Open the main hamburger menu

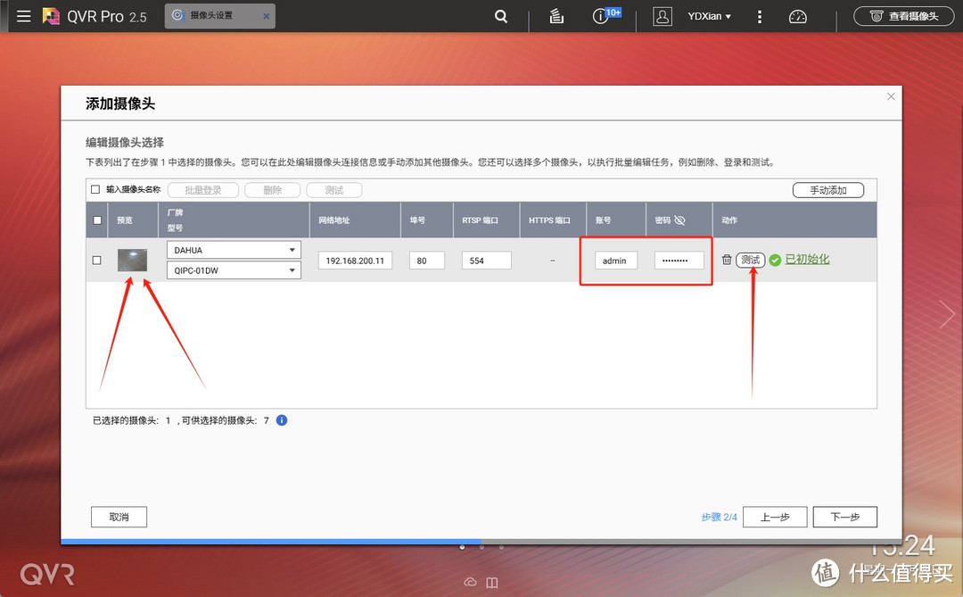(x=23, y=15)
